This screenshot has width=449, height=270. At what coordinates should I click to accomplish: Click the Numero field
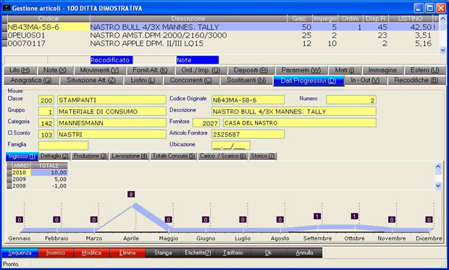pyautogui.click(x=351, y=100)
